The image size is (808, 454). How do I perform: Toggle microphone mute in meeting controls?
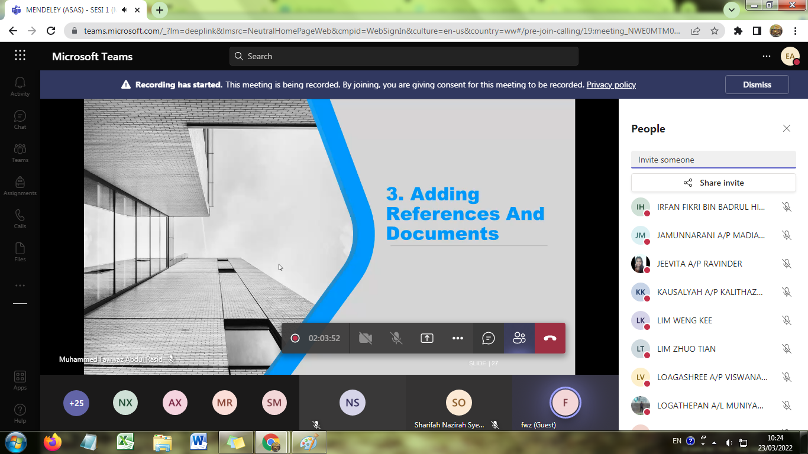pos(396,338)
